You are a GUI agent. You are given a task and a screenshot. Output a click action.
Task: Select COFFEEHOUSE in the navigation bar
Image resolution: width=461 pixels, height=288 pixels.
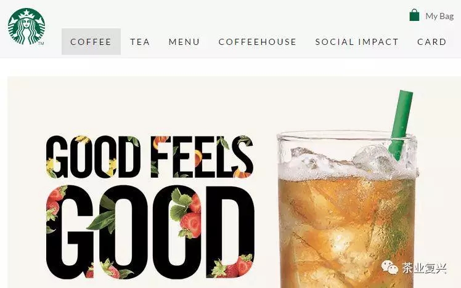257,42
